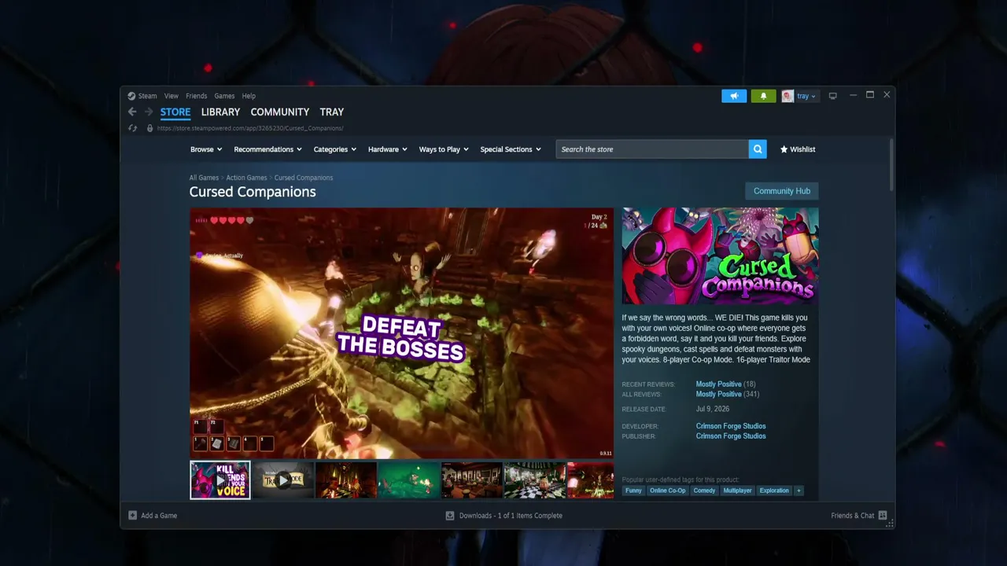This screenshot has width=1007, height=566.
Task: Reload the store page
Action: tap(132, 128)
